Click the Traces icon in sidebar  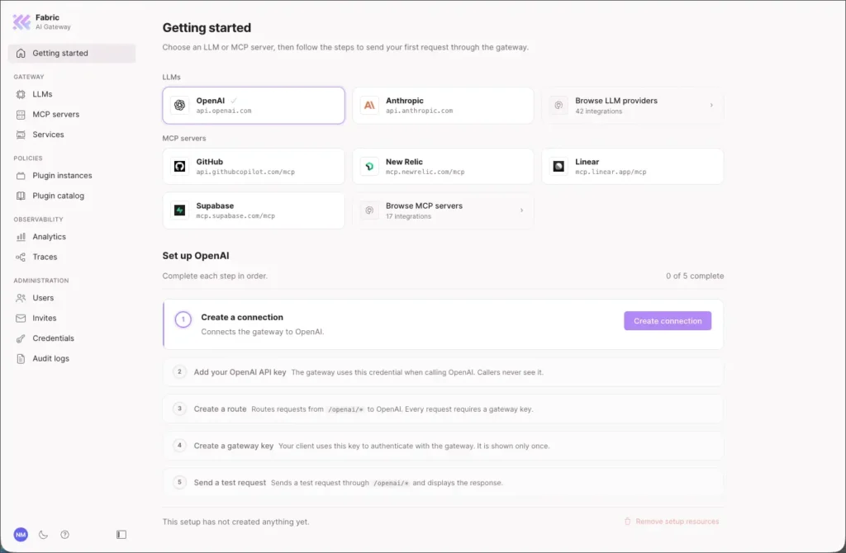pos(21,257)
